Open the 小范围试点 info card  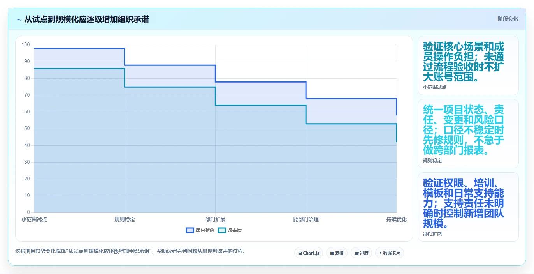468,65
